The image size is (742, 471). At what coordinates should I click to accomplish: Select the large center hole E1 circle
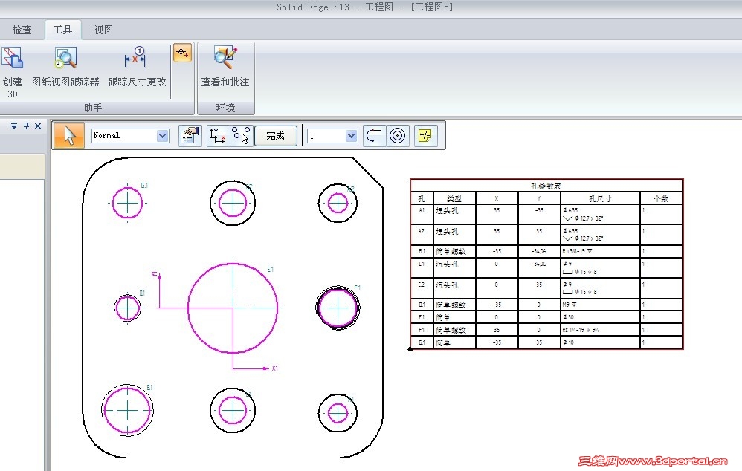click(x=233, y=308)
